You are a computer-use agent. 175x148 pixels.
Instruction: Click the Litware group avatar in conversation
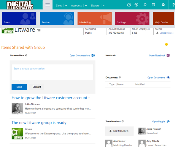[x=17, y=134]
